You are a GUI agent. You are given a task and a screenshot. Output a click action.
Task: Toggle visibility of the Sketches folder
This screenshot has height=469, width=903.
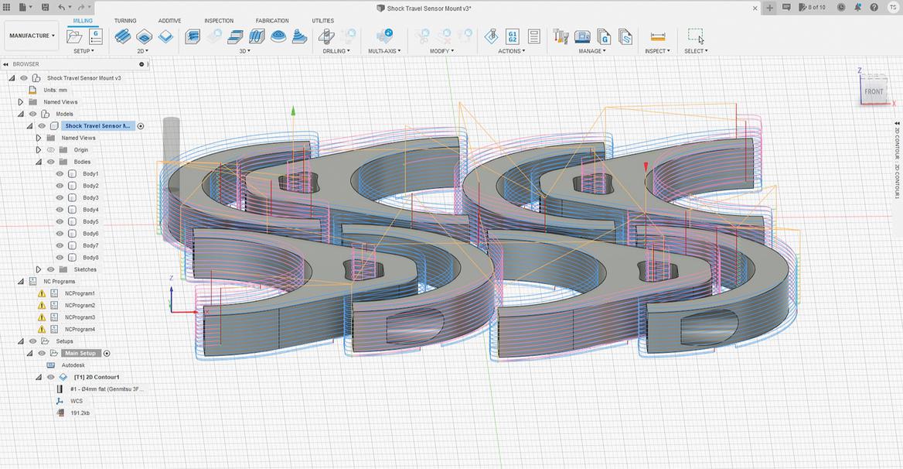(51, 269)
